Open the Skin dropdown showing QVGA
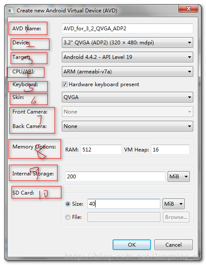 pos(128,97)
